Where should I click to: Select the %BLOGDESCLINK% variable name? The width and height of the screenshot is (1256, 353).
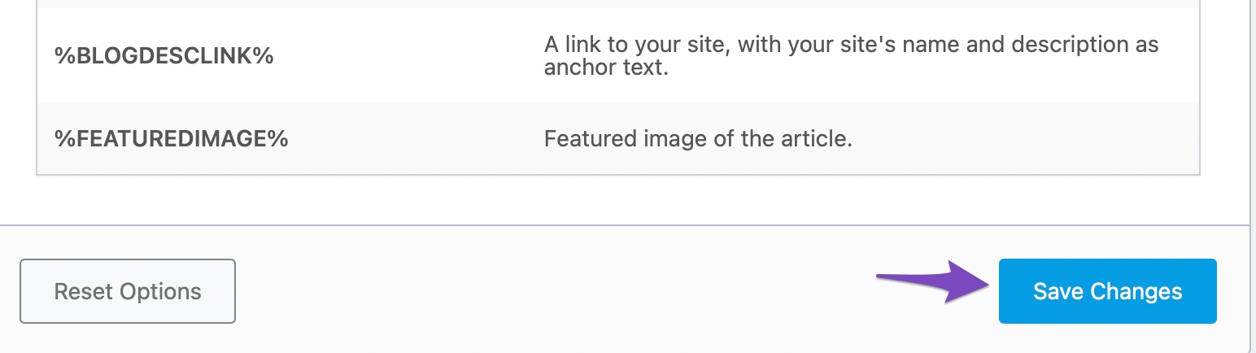click(164, 55)
